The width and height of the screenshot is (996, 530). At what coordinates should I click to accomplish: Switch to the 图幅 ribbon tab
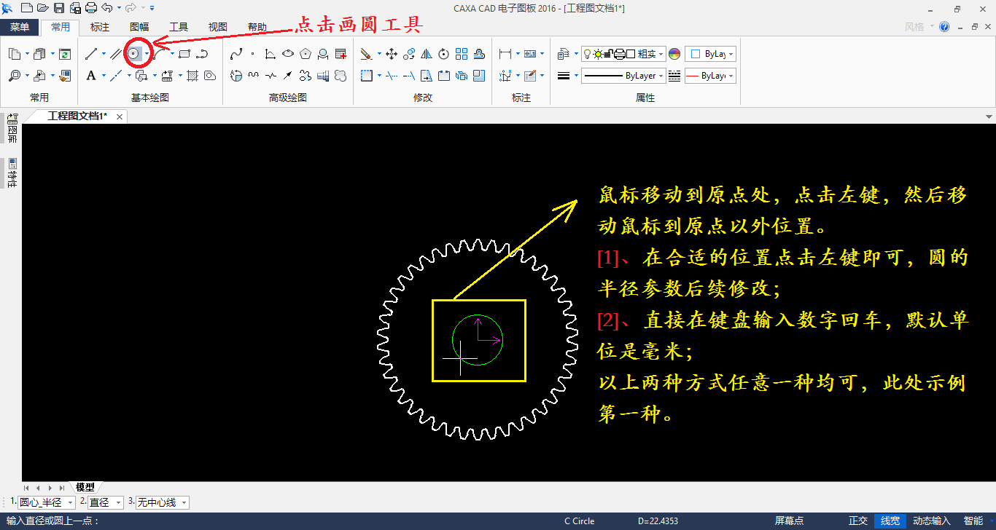(139, 27)
